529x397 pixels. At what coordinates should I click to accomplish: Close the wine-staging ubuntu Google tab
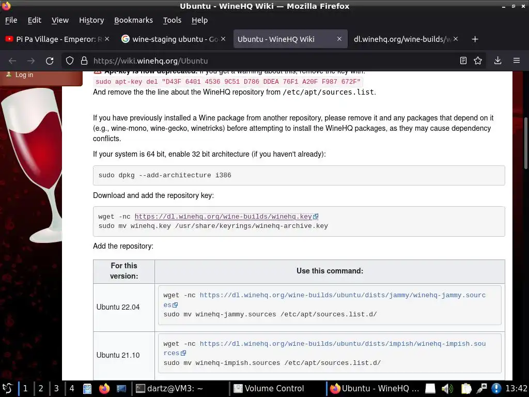pos(223,39)
